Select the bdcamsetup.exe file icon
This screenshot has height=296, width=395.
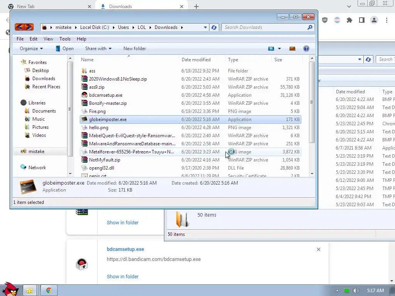tap(84, 95)
